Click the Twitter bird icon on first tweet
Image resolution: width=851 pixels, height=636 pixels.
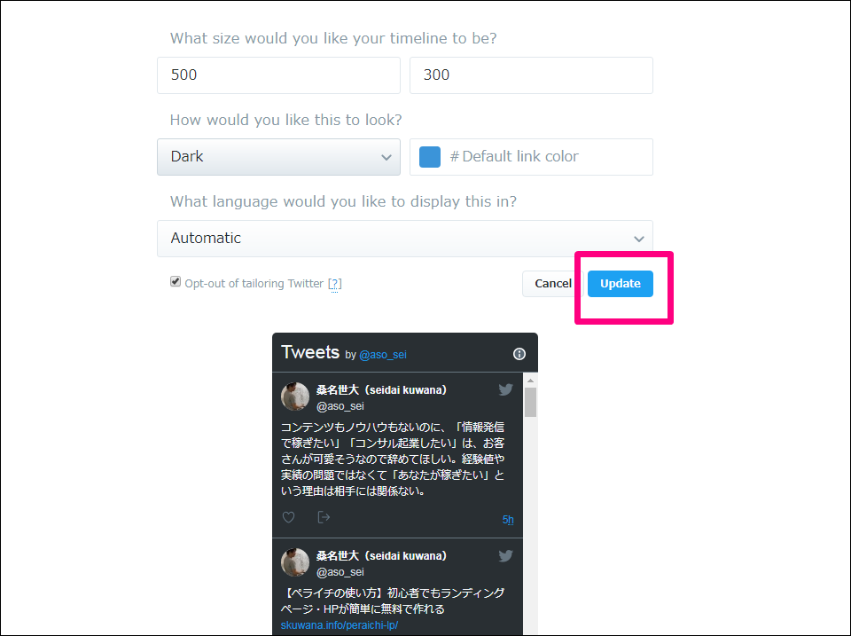click(505, 389)
